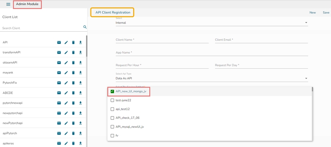Click the Client Name input field
Screen dimensions: 331x147
tap(162, 40)
